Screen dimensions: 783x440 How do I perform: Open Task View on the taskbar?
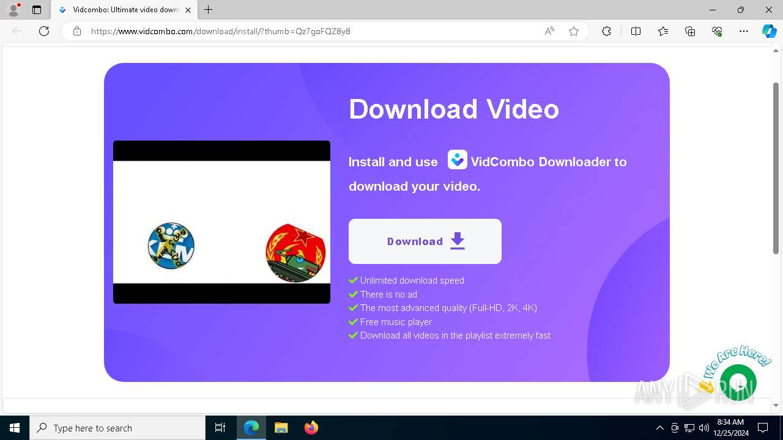[220, 428]
